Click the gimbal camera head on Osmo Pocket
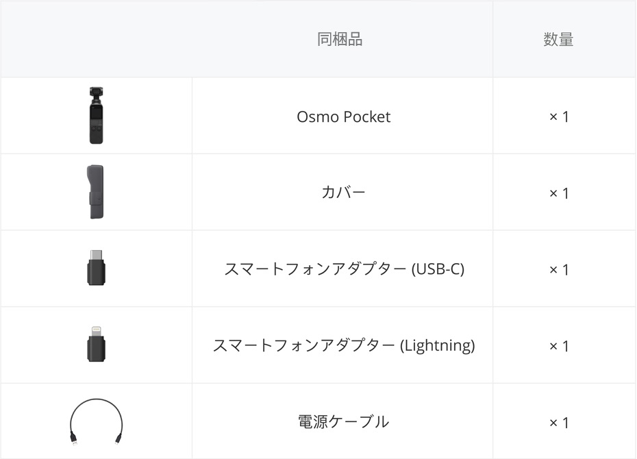 (x=97, y=92)
